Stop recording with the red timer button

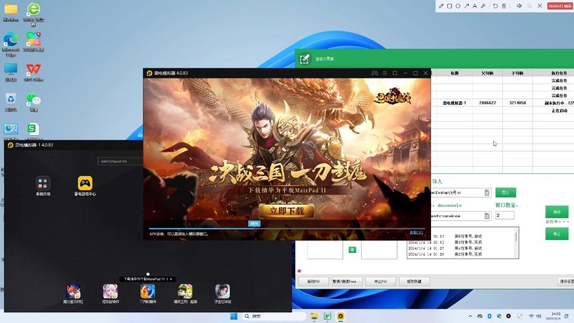(x=560, y=6)
